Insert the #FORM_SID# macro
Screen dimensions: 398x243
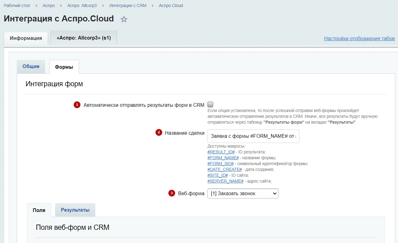[x=221, y=164]
